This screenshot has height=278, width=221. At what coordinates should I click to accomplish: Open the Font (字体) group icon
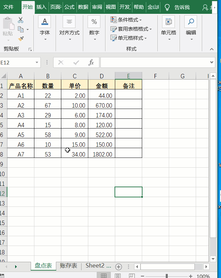(44, 22)
